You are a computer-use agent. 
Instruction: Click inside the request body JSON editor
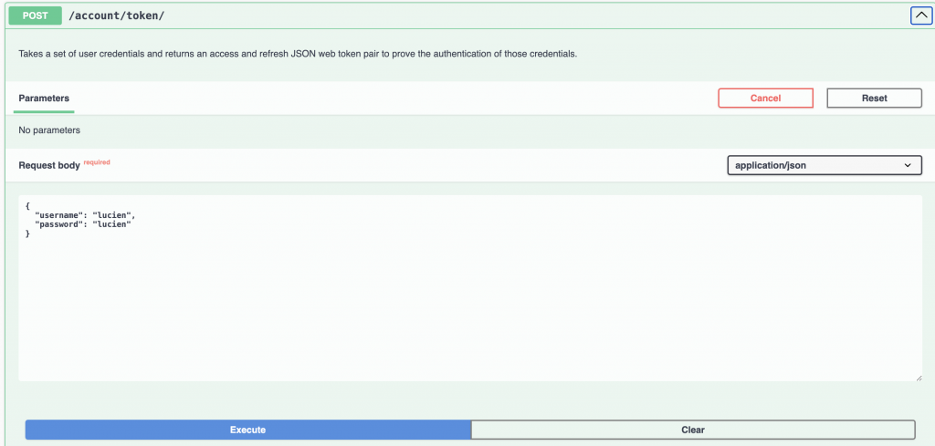470,288
